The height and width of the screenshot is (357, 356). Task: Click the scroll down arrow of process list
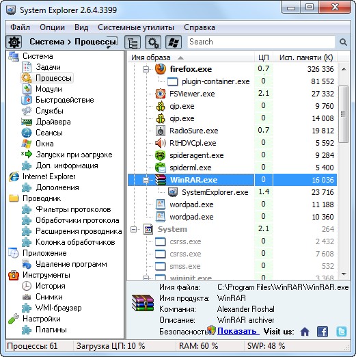click(344, 274)
